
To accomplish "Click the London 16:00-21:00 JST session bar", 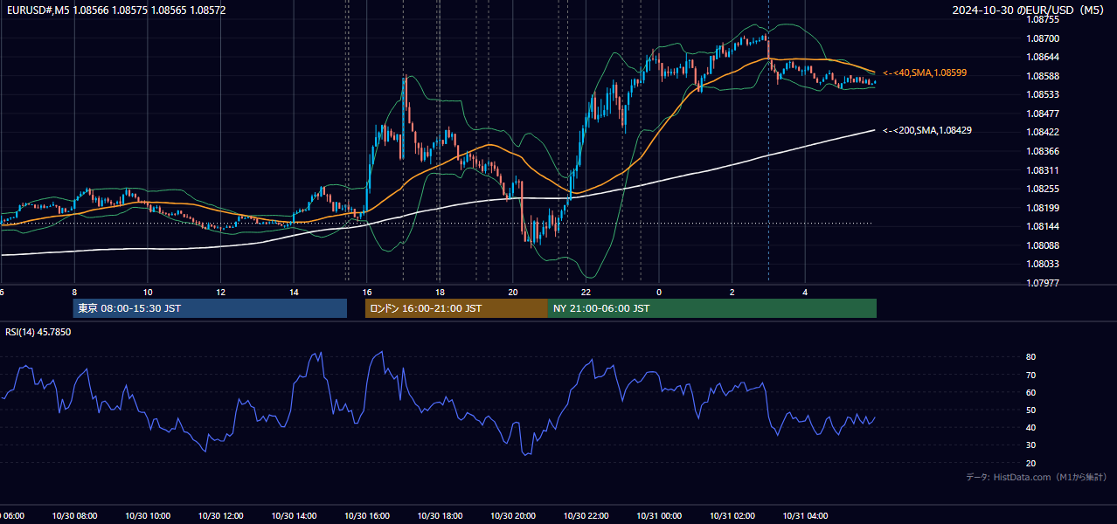I will (456, 308).
